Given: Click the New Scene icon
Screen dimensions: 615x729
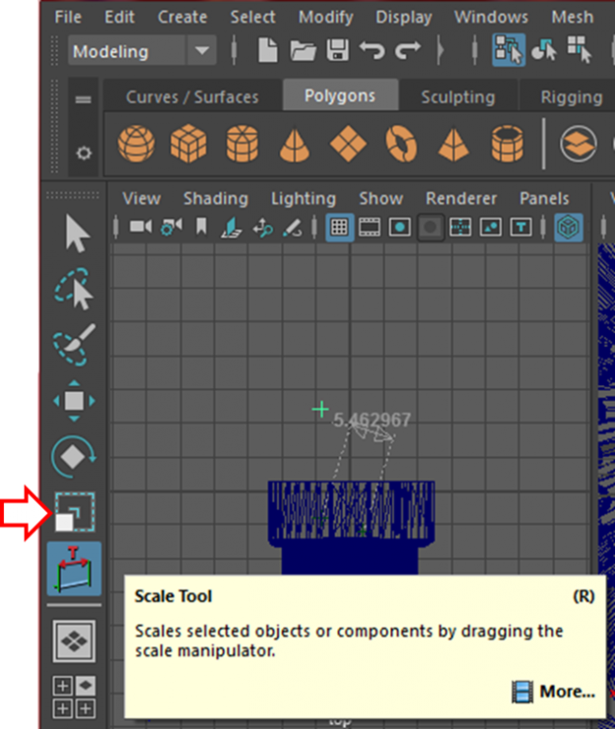Looking at the screenshot, I should tap(267, 49).
